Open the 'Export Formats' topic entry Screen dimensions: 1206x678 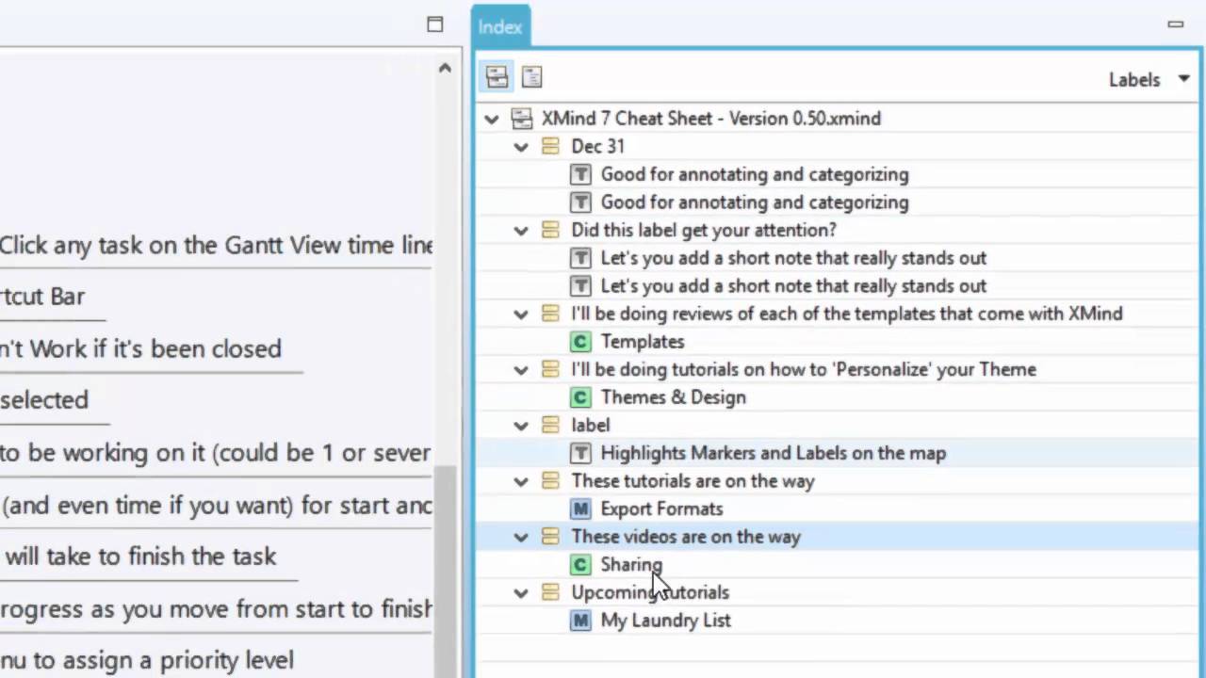click(x=662, y=508)
